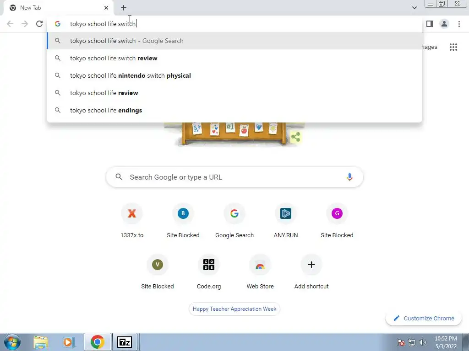This screenshot has height=351, width=469.
Task: Reload the page with the refresh icon
Action: point(39,24)
